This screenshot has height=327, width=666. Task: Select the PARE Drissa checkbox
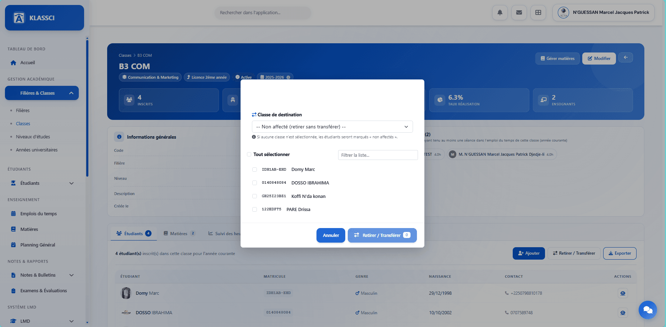click(254, 210)
